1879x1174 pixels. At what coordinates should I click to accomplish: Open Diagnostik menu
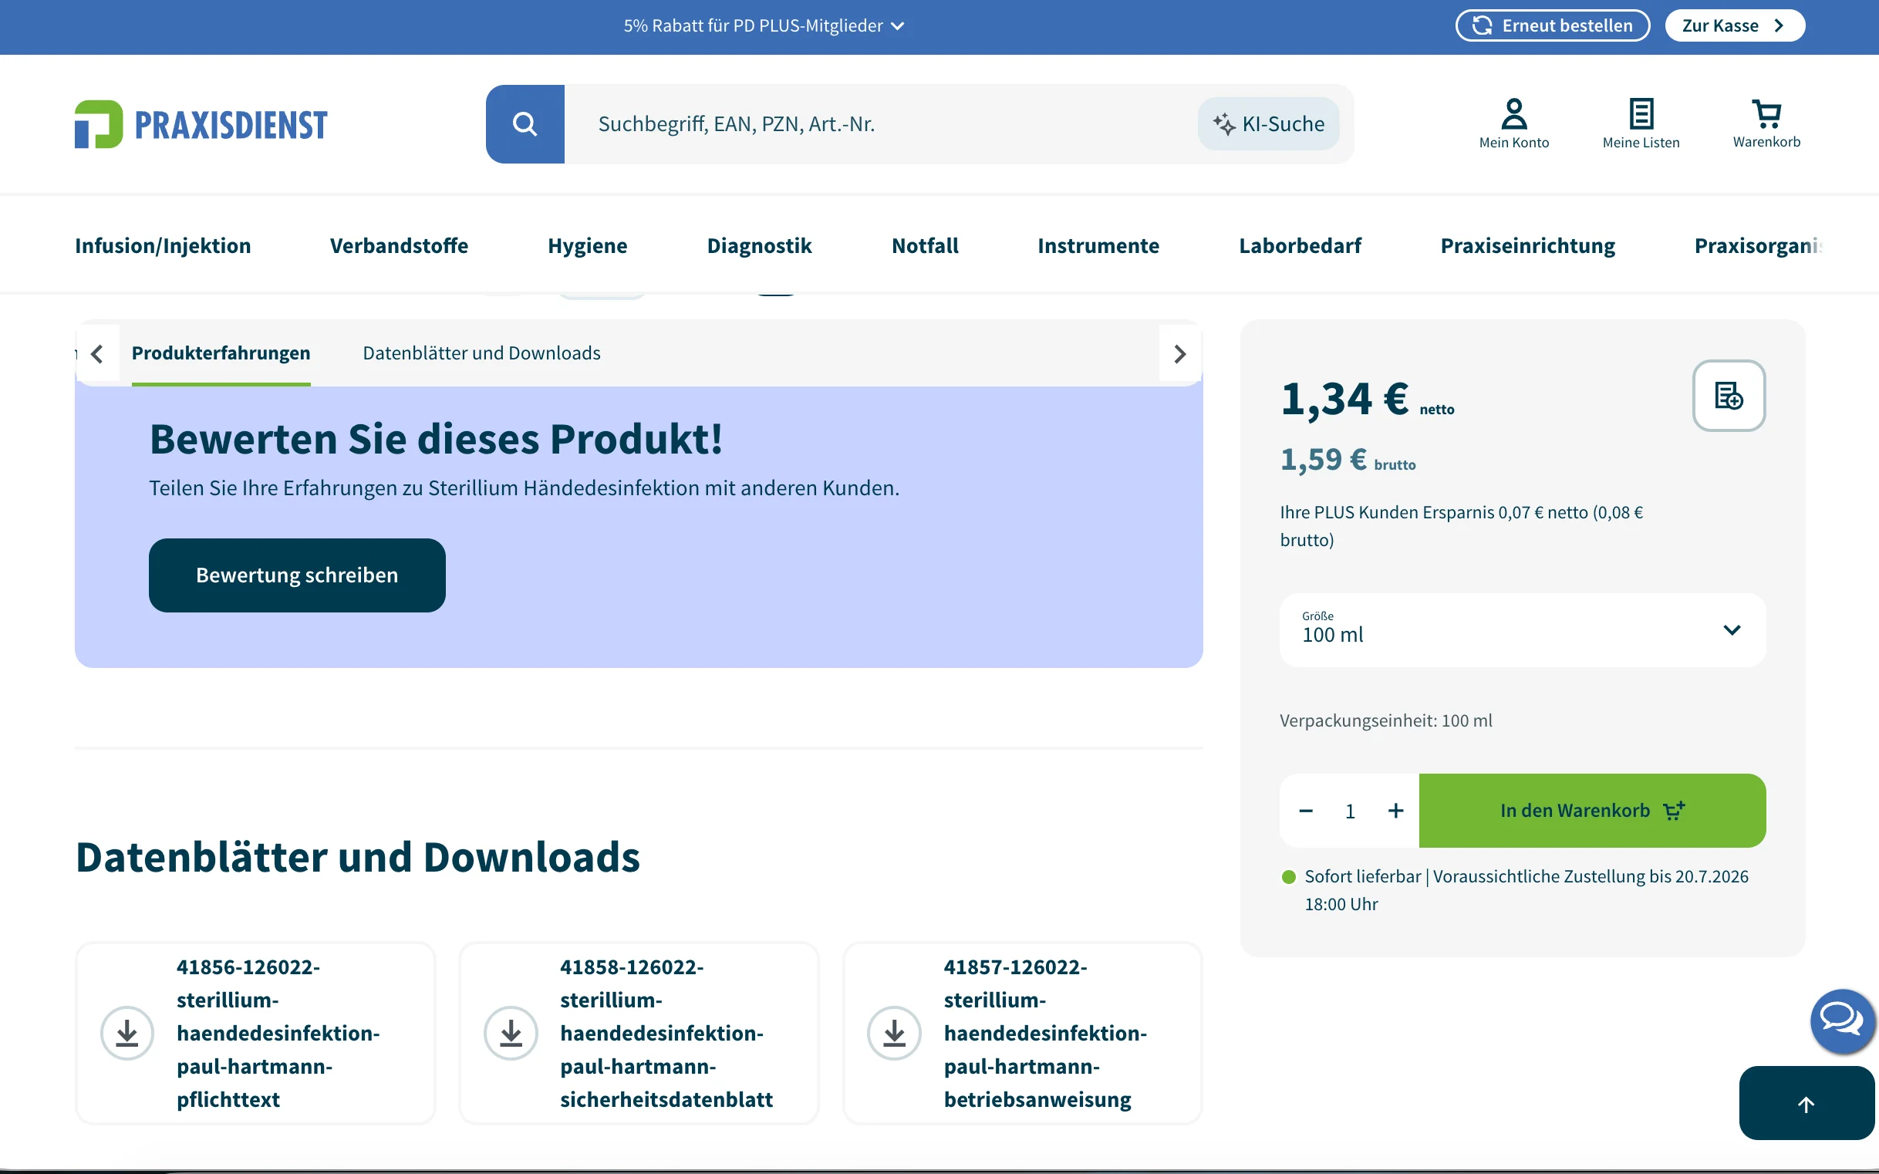[x=759, y=245]
